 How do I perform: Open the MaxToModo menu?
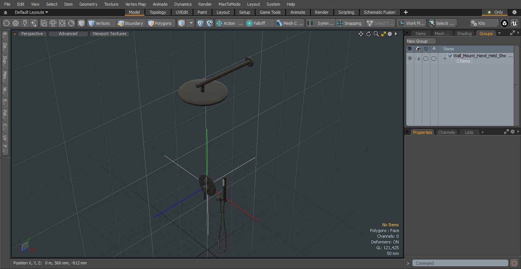(x=229, y=4)
